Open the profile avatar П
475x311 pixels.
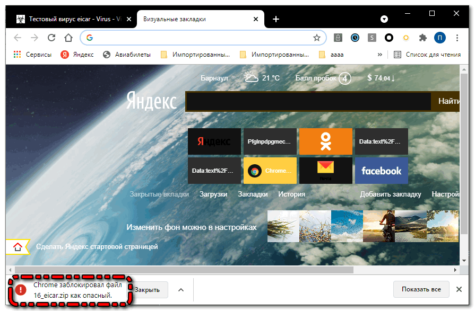tap(439, 38)
